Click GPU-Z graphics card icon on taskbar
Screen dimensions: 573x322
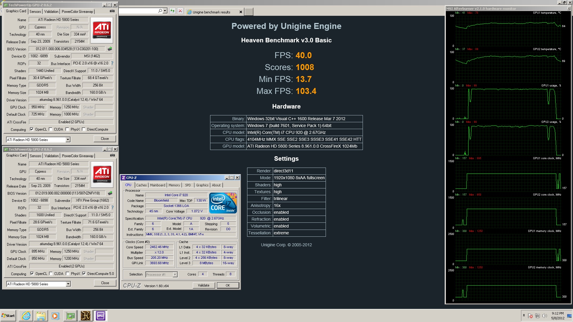[x=70, y=315]
